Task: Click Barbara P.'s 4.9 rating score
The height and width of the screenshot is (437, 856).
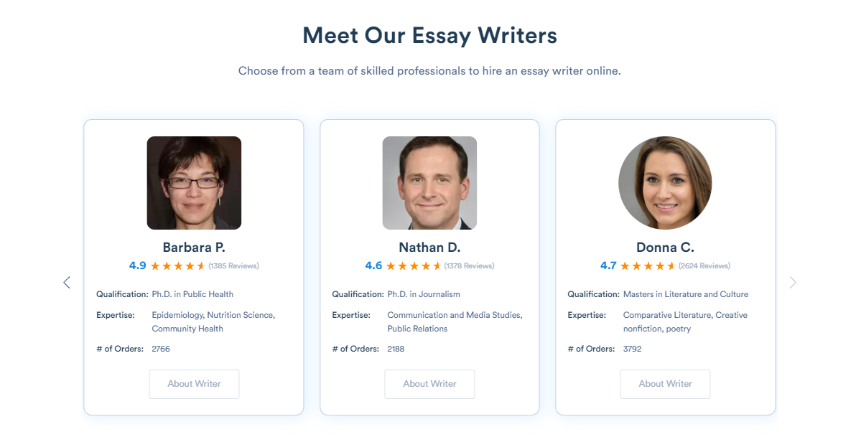Action: point(137,266)
